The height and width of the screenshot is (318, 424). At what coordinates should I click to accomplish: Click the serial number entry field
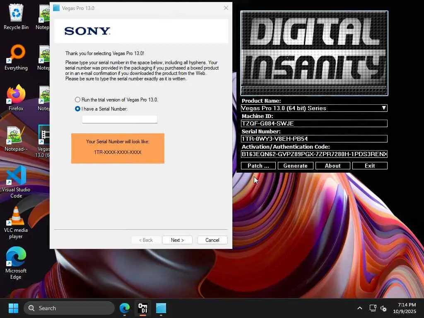tap(120, 119)
